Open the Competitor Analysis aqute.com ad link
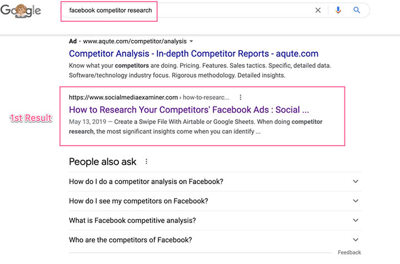This screenshot has height=264, width=400. (193, 54)
